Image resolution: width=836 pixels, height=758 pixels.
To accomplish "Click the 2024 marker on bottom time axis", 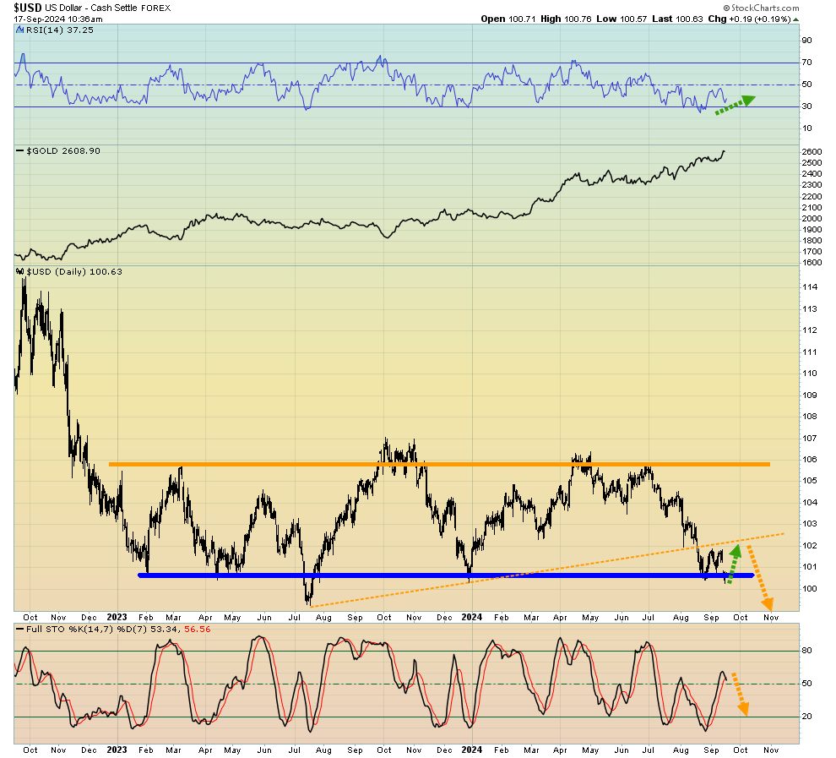I will 471,748.
